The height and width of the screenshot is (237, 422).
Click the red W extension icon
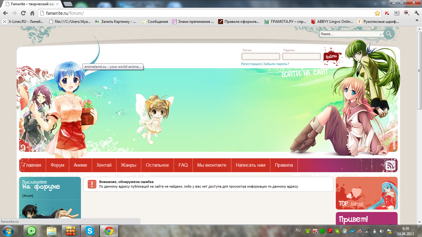pyautogui.click(x=407, y=13)
